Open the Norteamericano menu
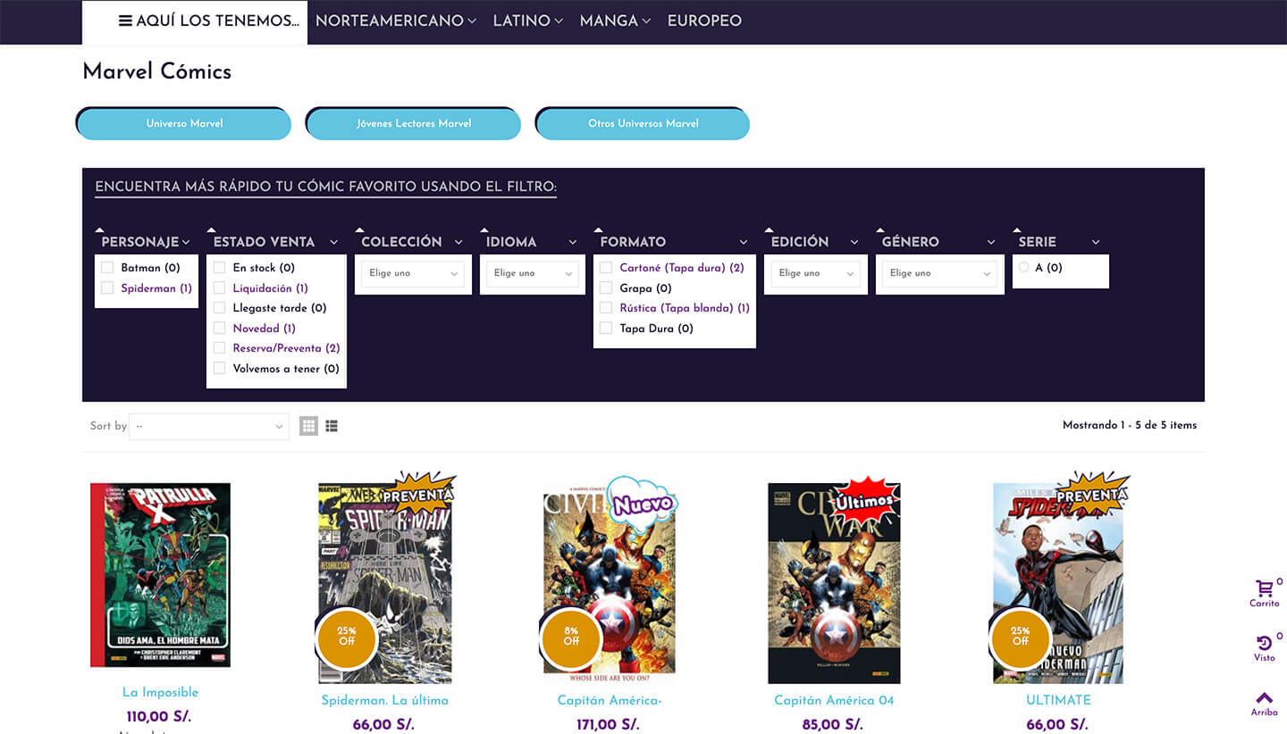This screenshot has width=1287, height=734. click(396, 21)
